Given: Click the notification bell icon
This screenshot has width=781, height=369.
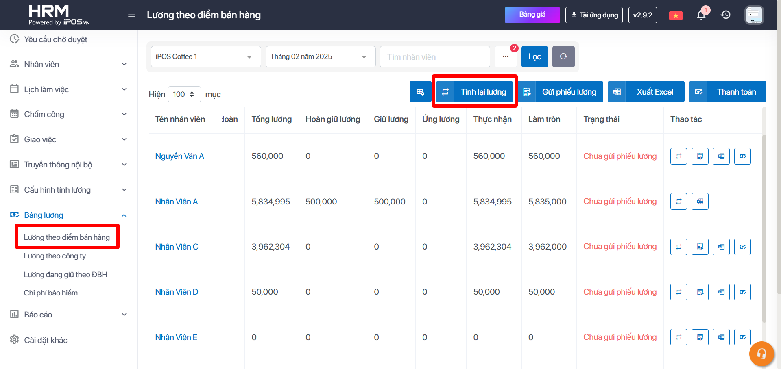Looking at the screenshot, I should [x=701, y=15].
